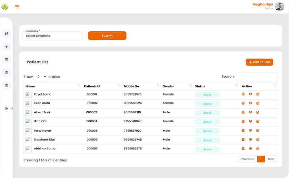The image size is (289, 178).
Task: Open the calendar icon in the sidebar
Action: [6, 60]
